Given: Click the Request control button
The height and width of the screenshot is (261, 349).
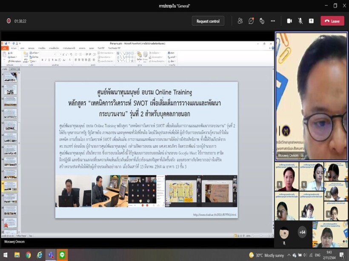Looking at the screenshot, I should tap(208, 21).
